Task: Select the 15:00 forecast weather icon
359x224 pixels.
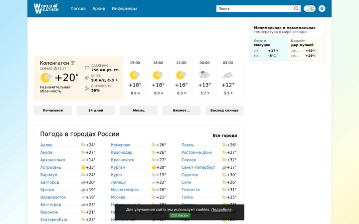Action: click(x=135, y=75)
